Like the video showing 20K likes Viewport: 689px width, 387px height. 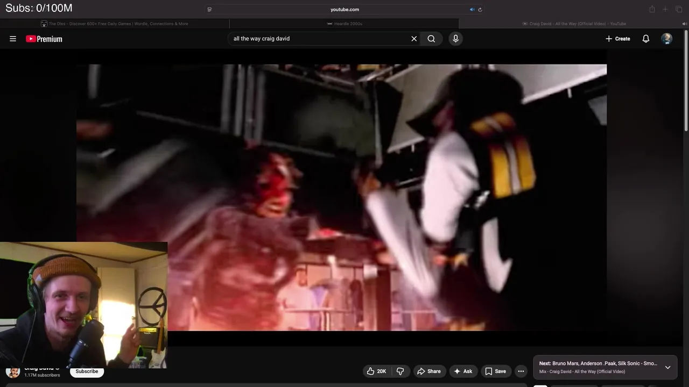[x=376, y=371]
